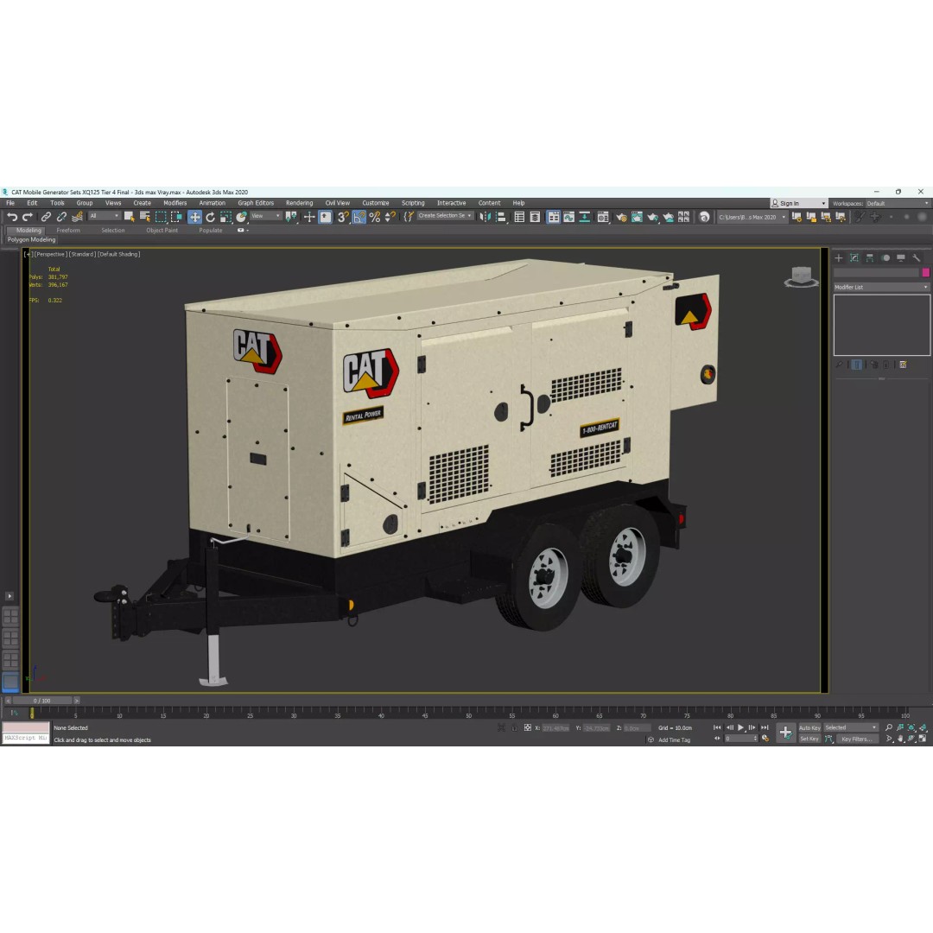Switch to the Object Paint ribbon tab

point(162,231)
